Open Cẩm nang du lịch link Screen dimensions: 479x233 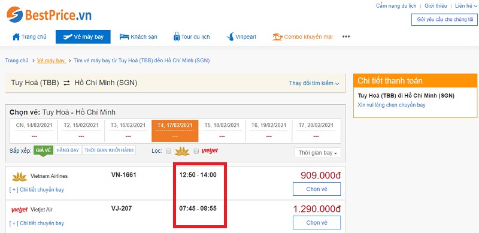396,6
